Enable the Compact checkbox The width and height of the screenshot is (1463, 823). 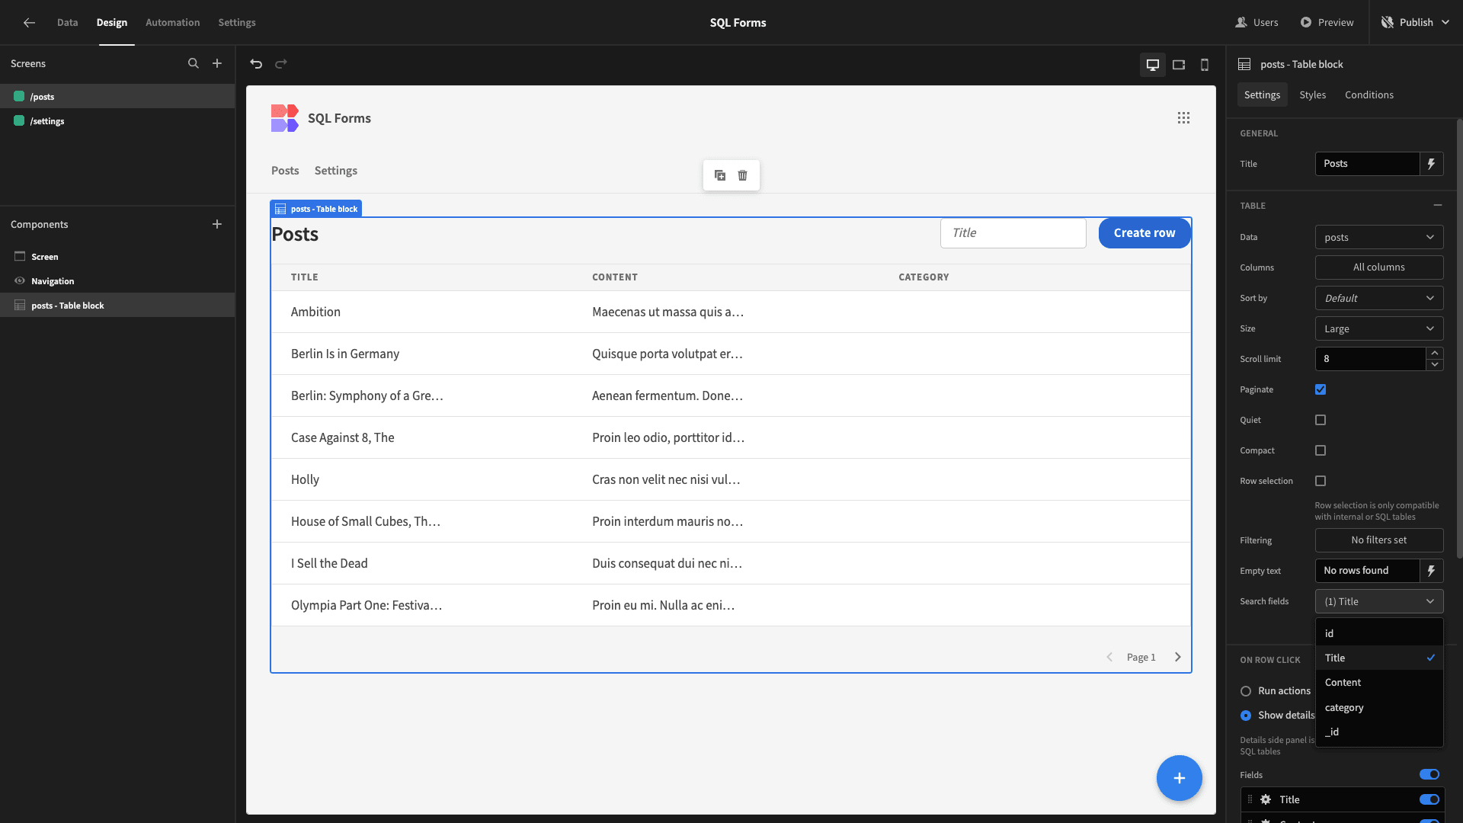tap(1321, 450)
